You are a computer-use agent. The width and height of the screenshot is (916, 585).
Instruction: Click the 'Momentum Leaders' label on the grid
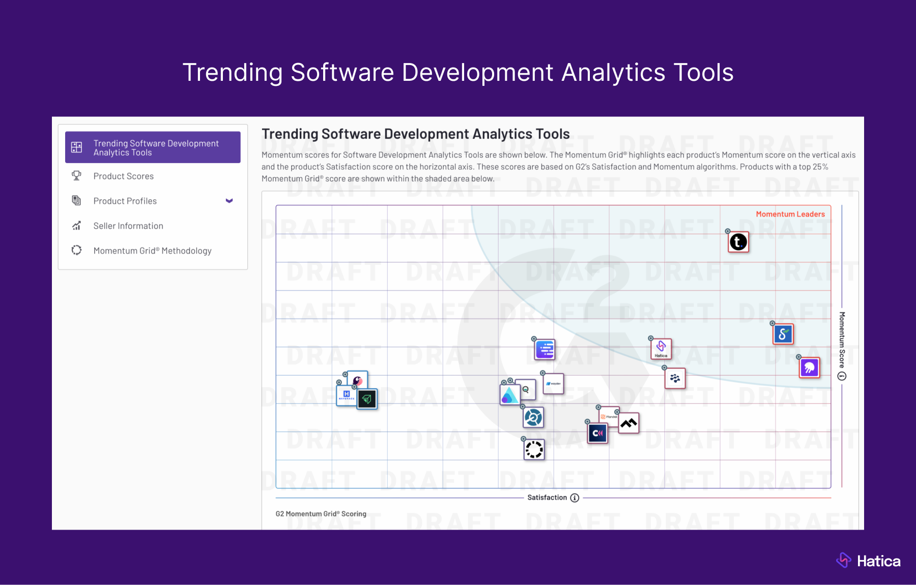point(790,214)
